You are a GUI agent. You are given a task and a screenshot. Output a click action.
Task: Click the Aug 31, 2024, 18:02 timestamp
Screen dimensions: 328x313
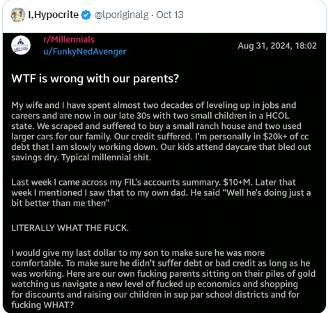[277, 46]
